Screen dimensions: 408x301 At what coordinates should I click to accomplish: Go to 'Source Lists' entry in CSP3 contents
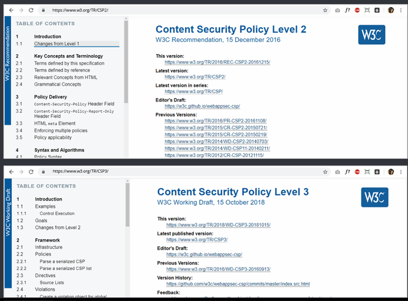point(52,283)
